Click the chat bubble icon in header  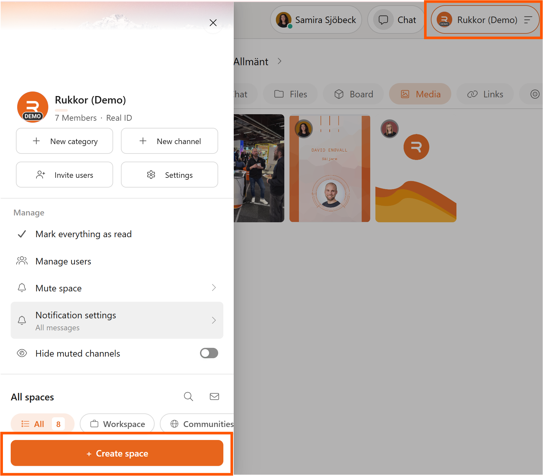[383, 20]
